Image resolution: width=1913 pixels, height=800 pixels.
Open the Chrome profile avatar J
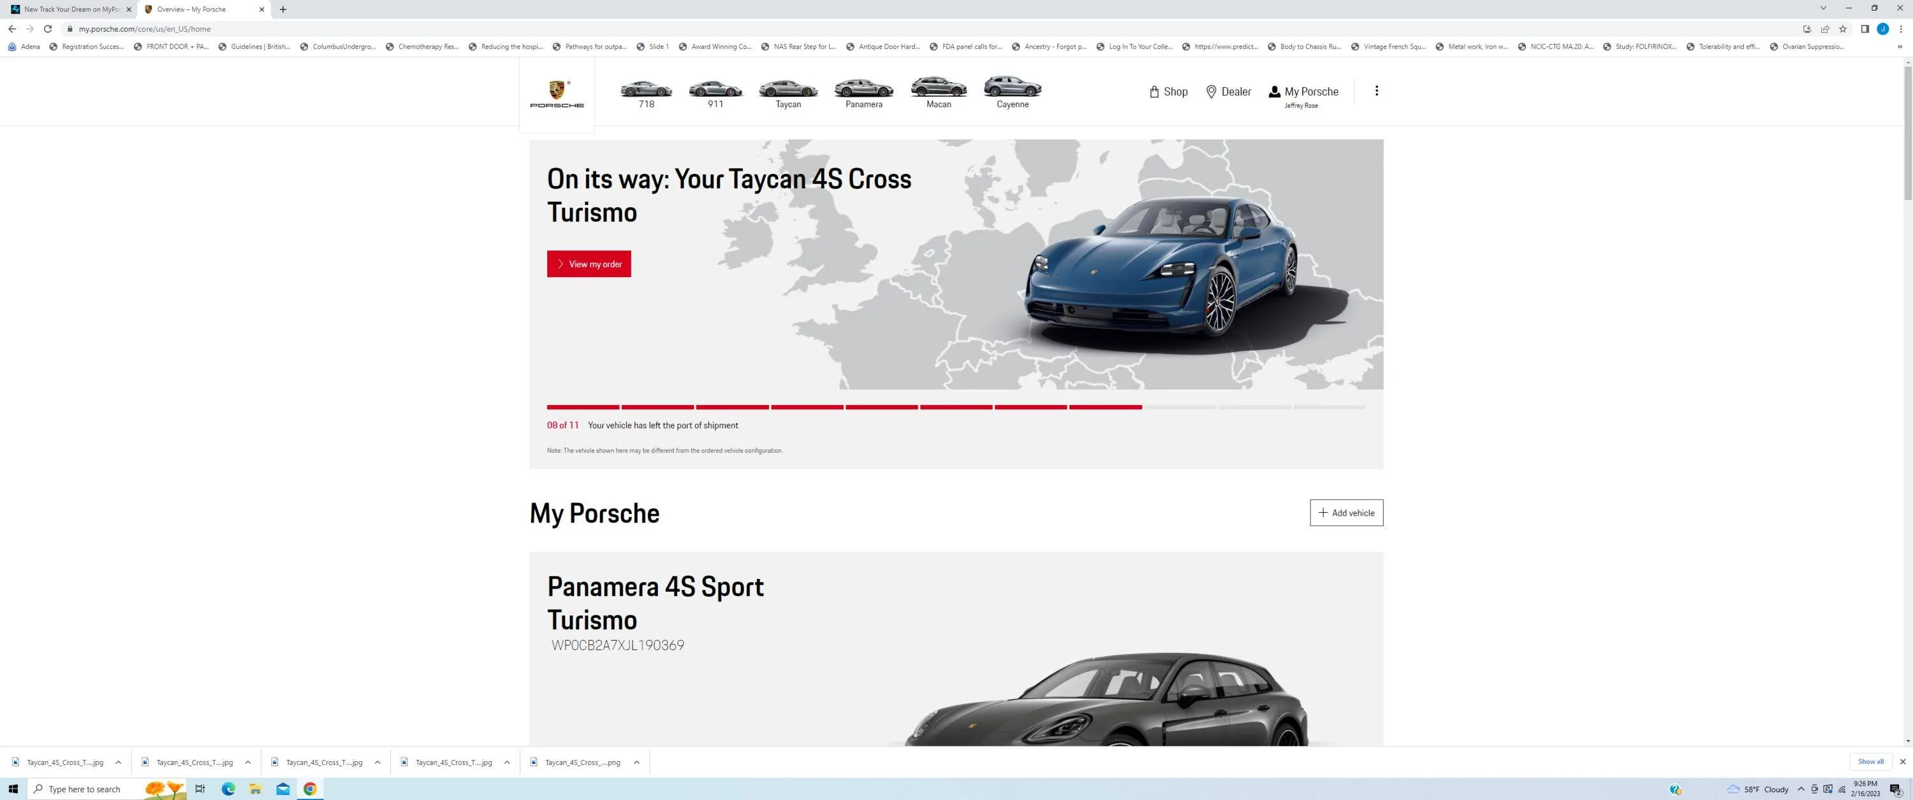[x=1882, y=29]
